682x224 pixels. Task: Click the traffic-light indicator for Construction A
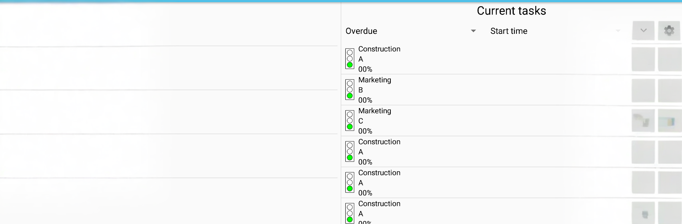coord(350,59)
